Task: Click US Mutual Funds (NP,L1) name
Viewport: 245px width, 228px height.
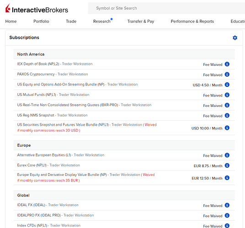Action: 37,95
